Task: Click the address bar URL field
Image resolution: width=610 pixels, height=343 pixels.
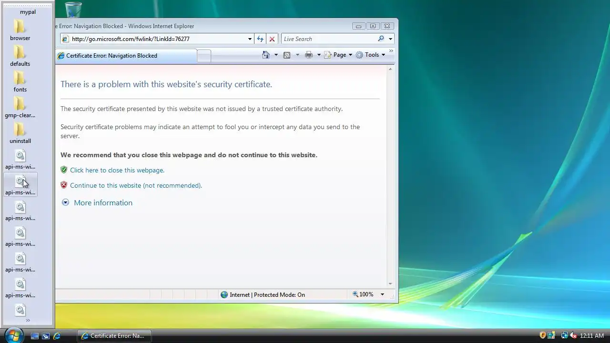Action: pyautogui.click(x=157, y=39)
